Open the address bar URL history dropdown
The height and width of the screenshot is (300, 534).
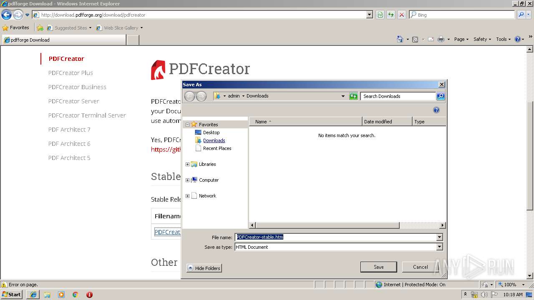tap(370, 15)
